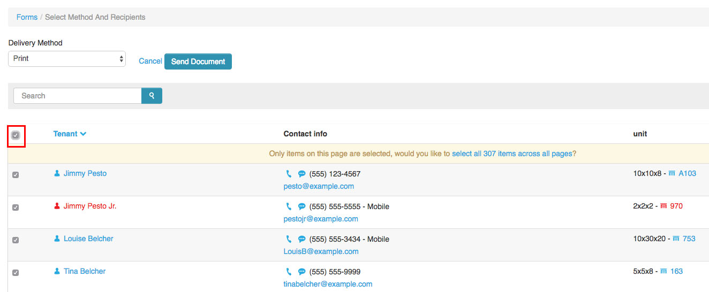
Task: Click into the Search input field
Action: coord(78,96)
